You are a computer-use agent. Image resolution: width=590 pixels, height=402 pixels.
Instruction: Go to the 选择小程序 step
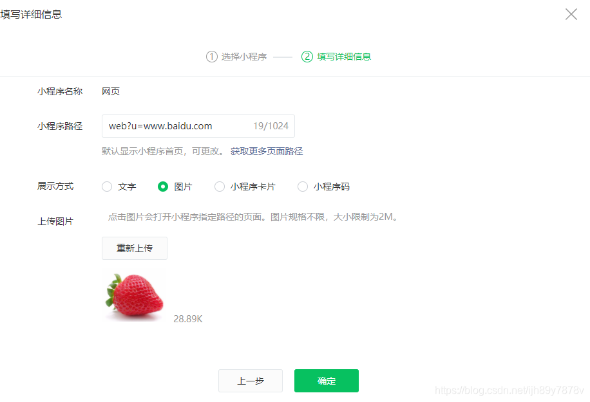(244, 57)
